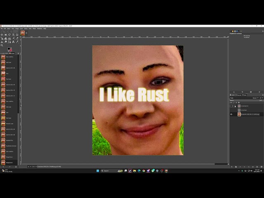Toggle zoom-on-resize button above vertical scrollbar
This screenshot has width=264, height=198.
pyautogui.click(x=228, y=37)
